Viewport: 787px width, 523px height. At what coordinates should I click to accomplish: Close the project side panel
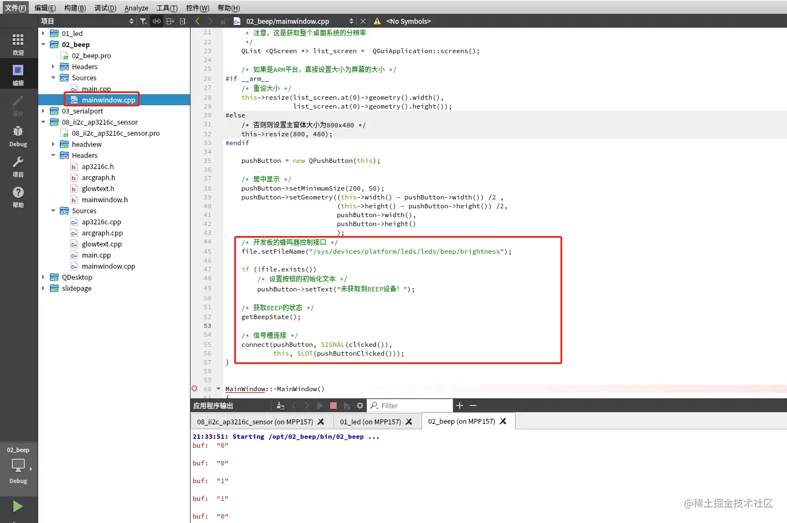click(182, 21)
